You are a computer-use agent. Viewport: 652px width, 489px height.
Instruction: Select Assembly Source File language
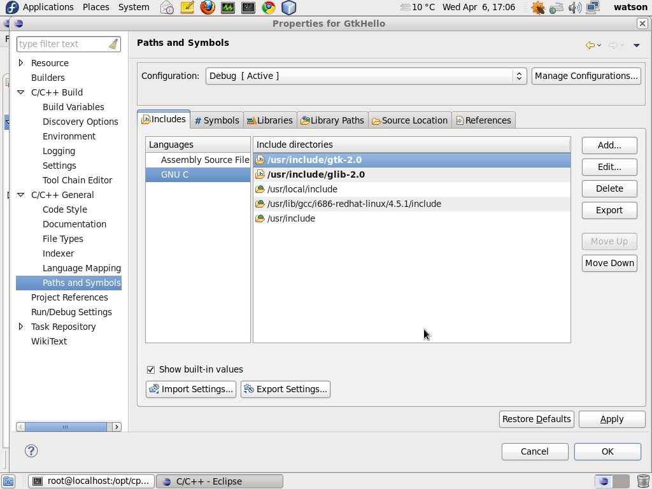tap(198, 160)
